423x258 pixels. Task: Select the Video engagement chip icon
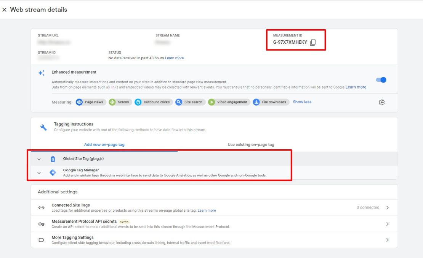pos(211,102)
